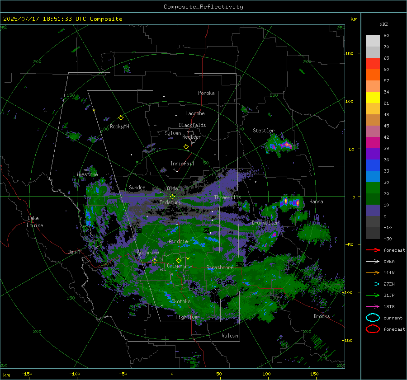Click the Sundre label
Image resolution: width=407 pixels, height=380 pixels.
137,187
